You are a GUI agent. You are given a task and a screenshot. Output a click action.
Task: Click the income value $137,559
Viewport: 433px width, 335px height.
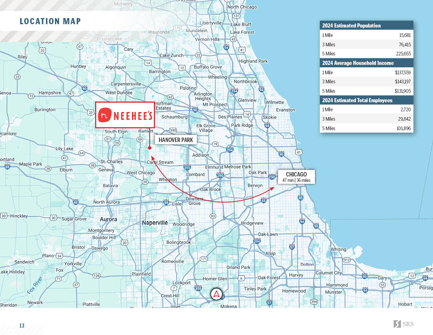coord(403,72)
